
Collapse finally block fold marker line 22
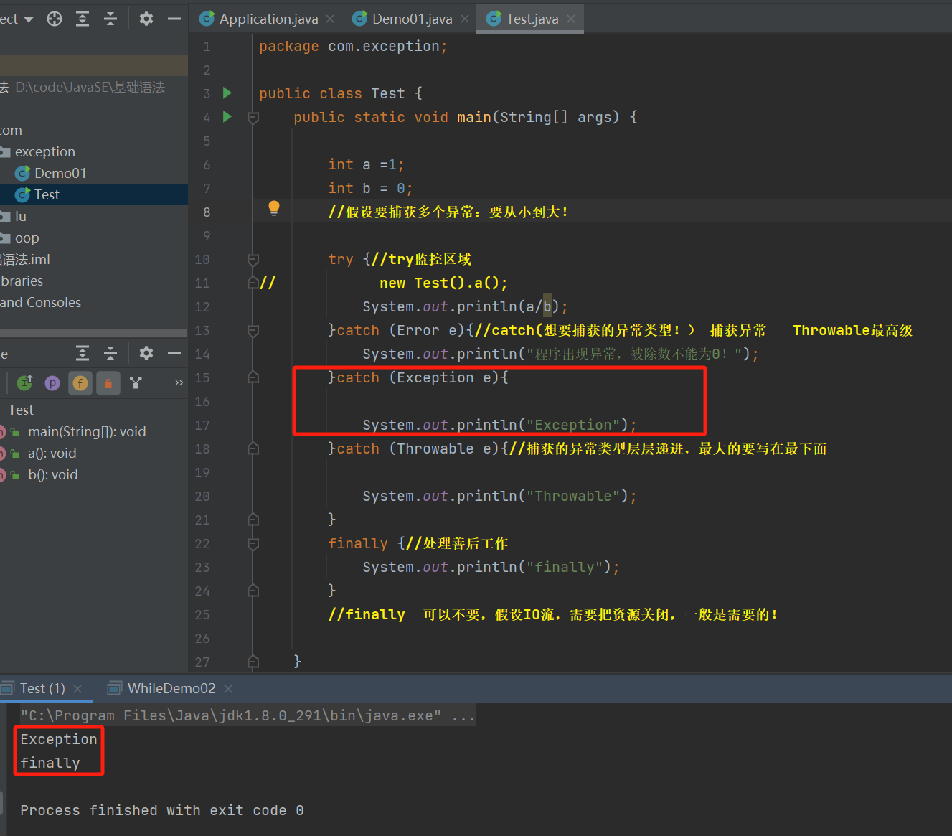pyautogui.click(x=253, y=544)
